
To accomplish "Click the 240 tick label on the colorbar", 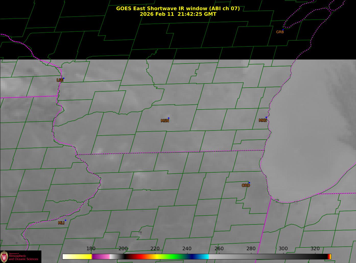I will 187,249.
